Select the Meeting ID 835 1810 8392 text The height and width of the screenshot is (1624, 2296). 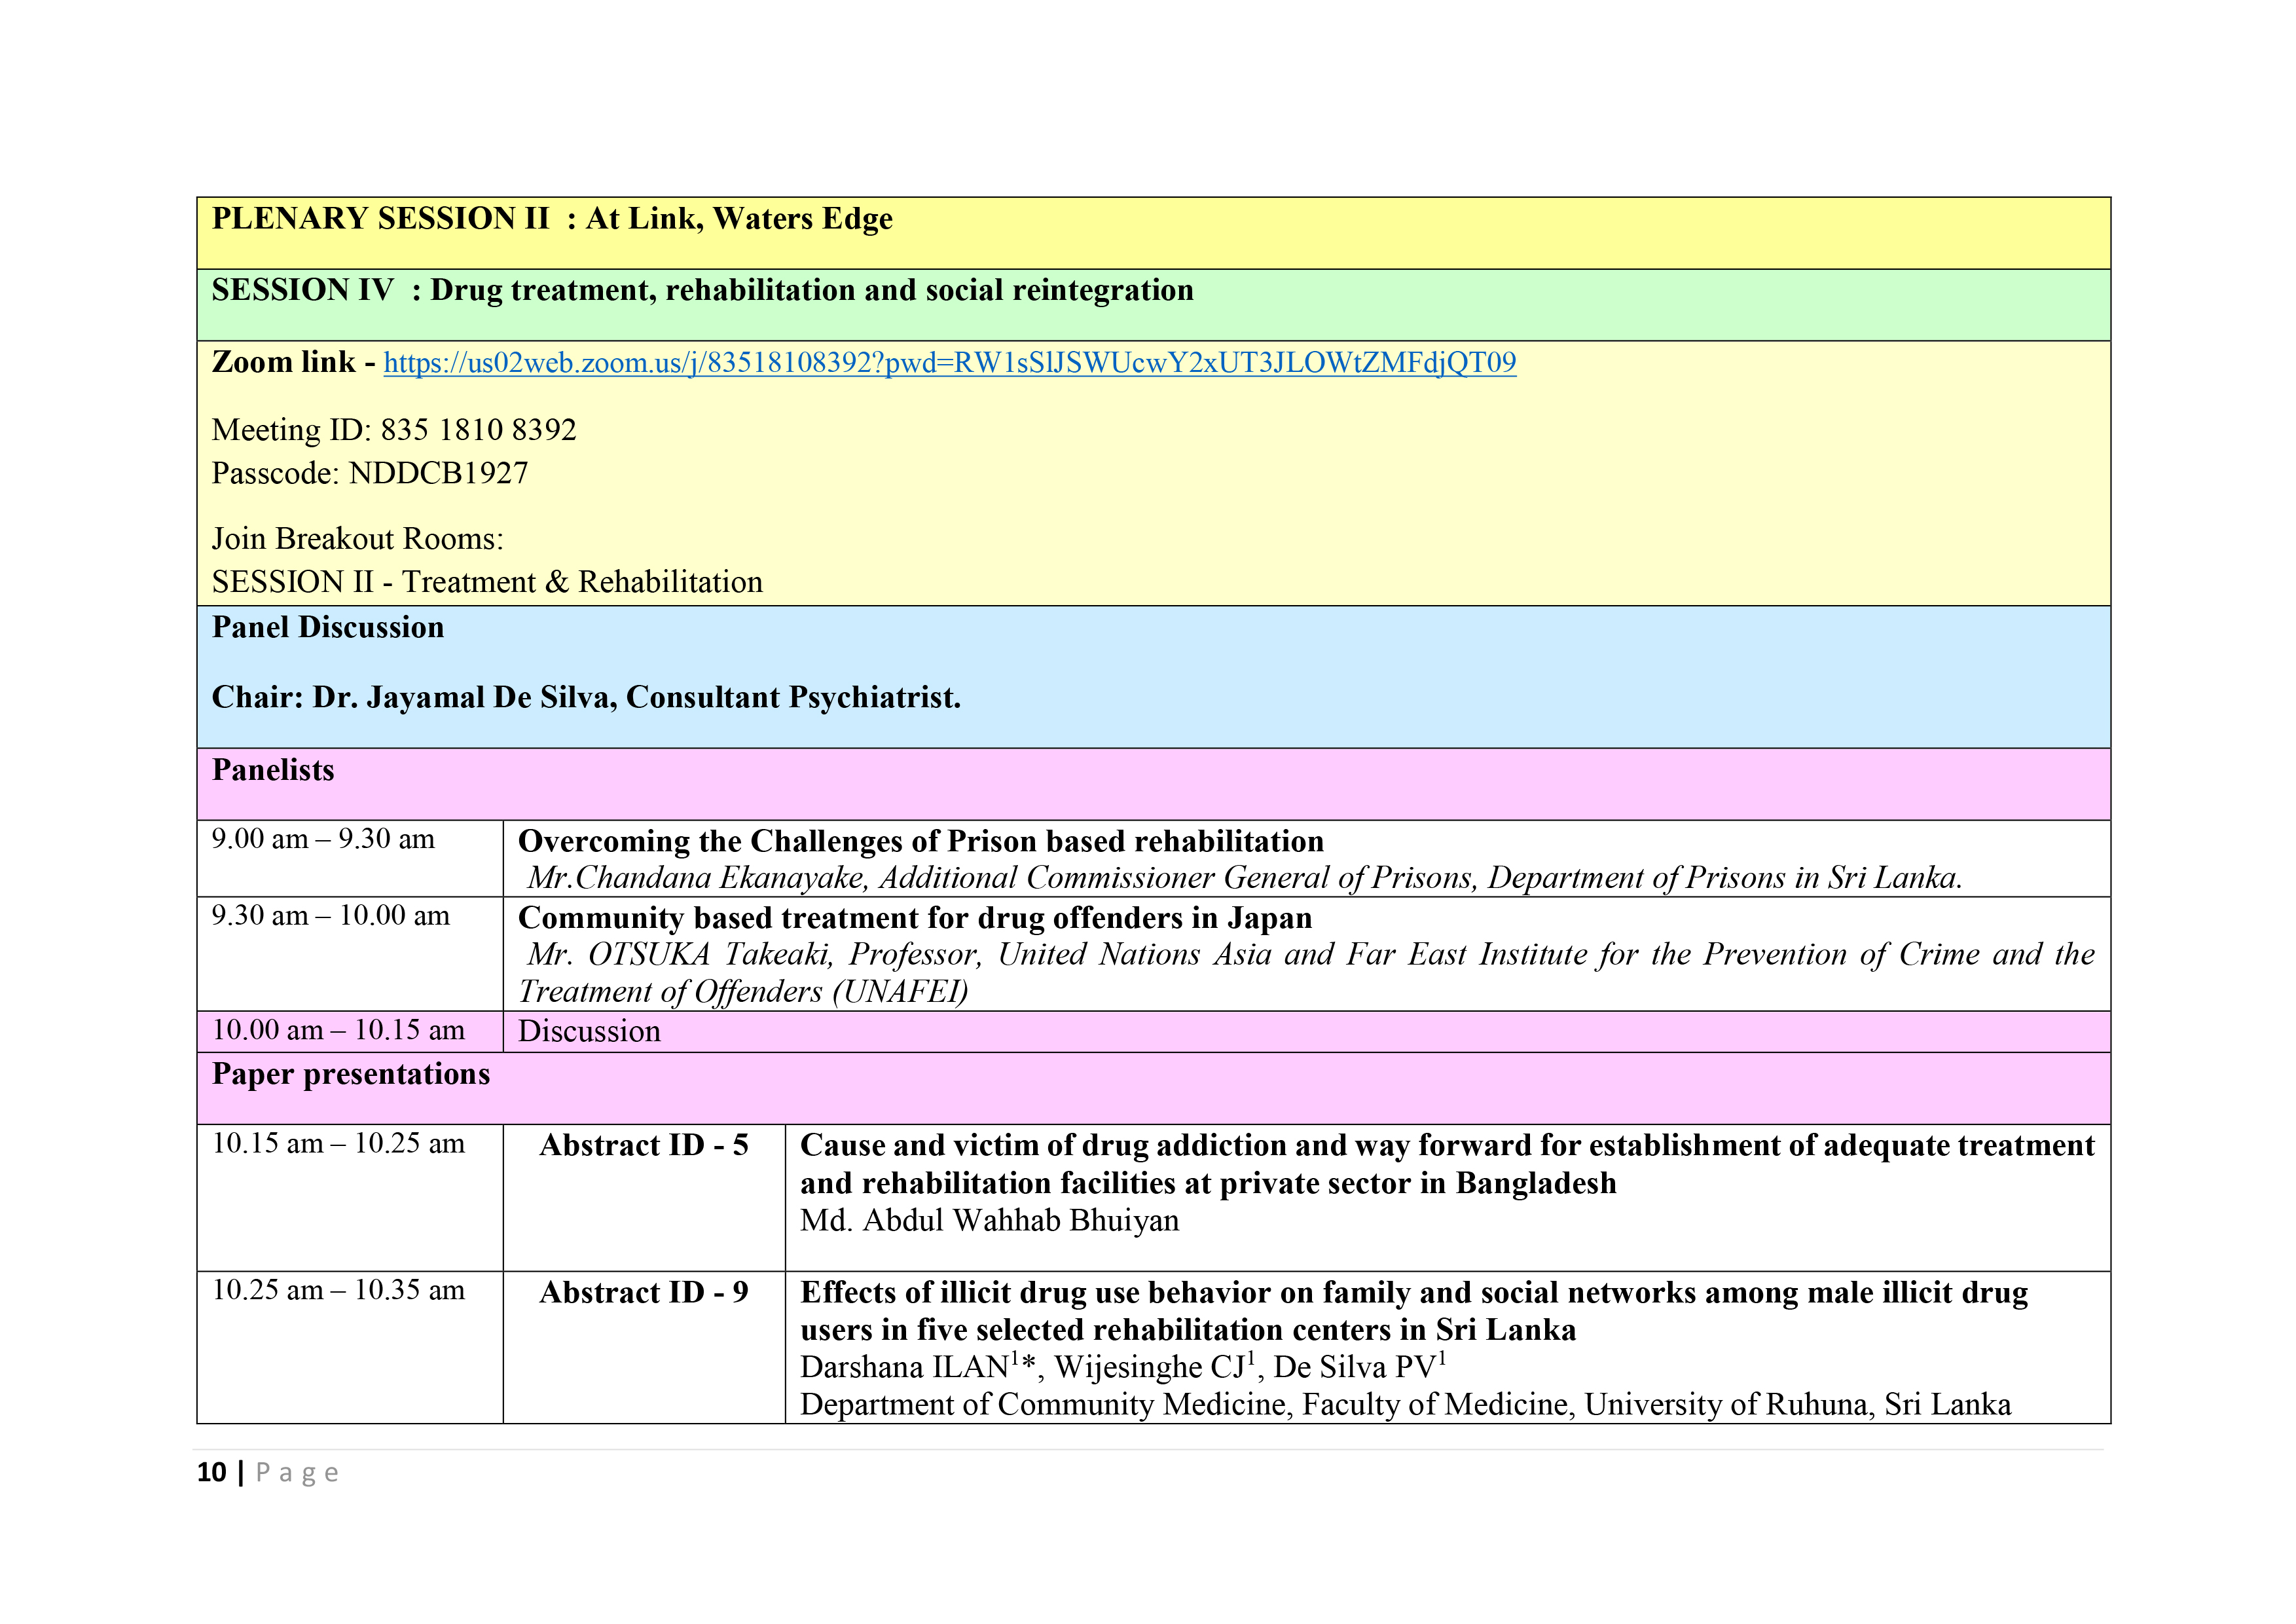(394, 430)
